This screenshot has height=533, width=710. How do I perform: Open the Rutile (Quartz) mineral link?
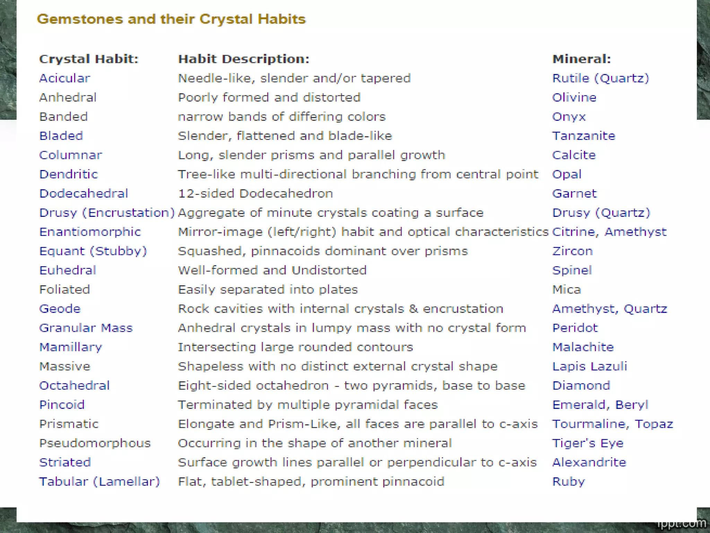pos(600,78)
